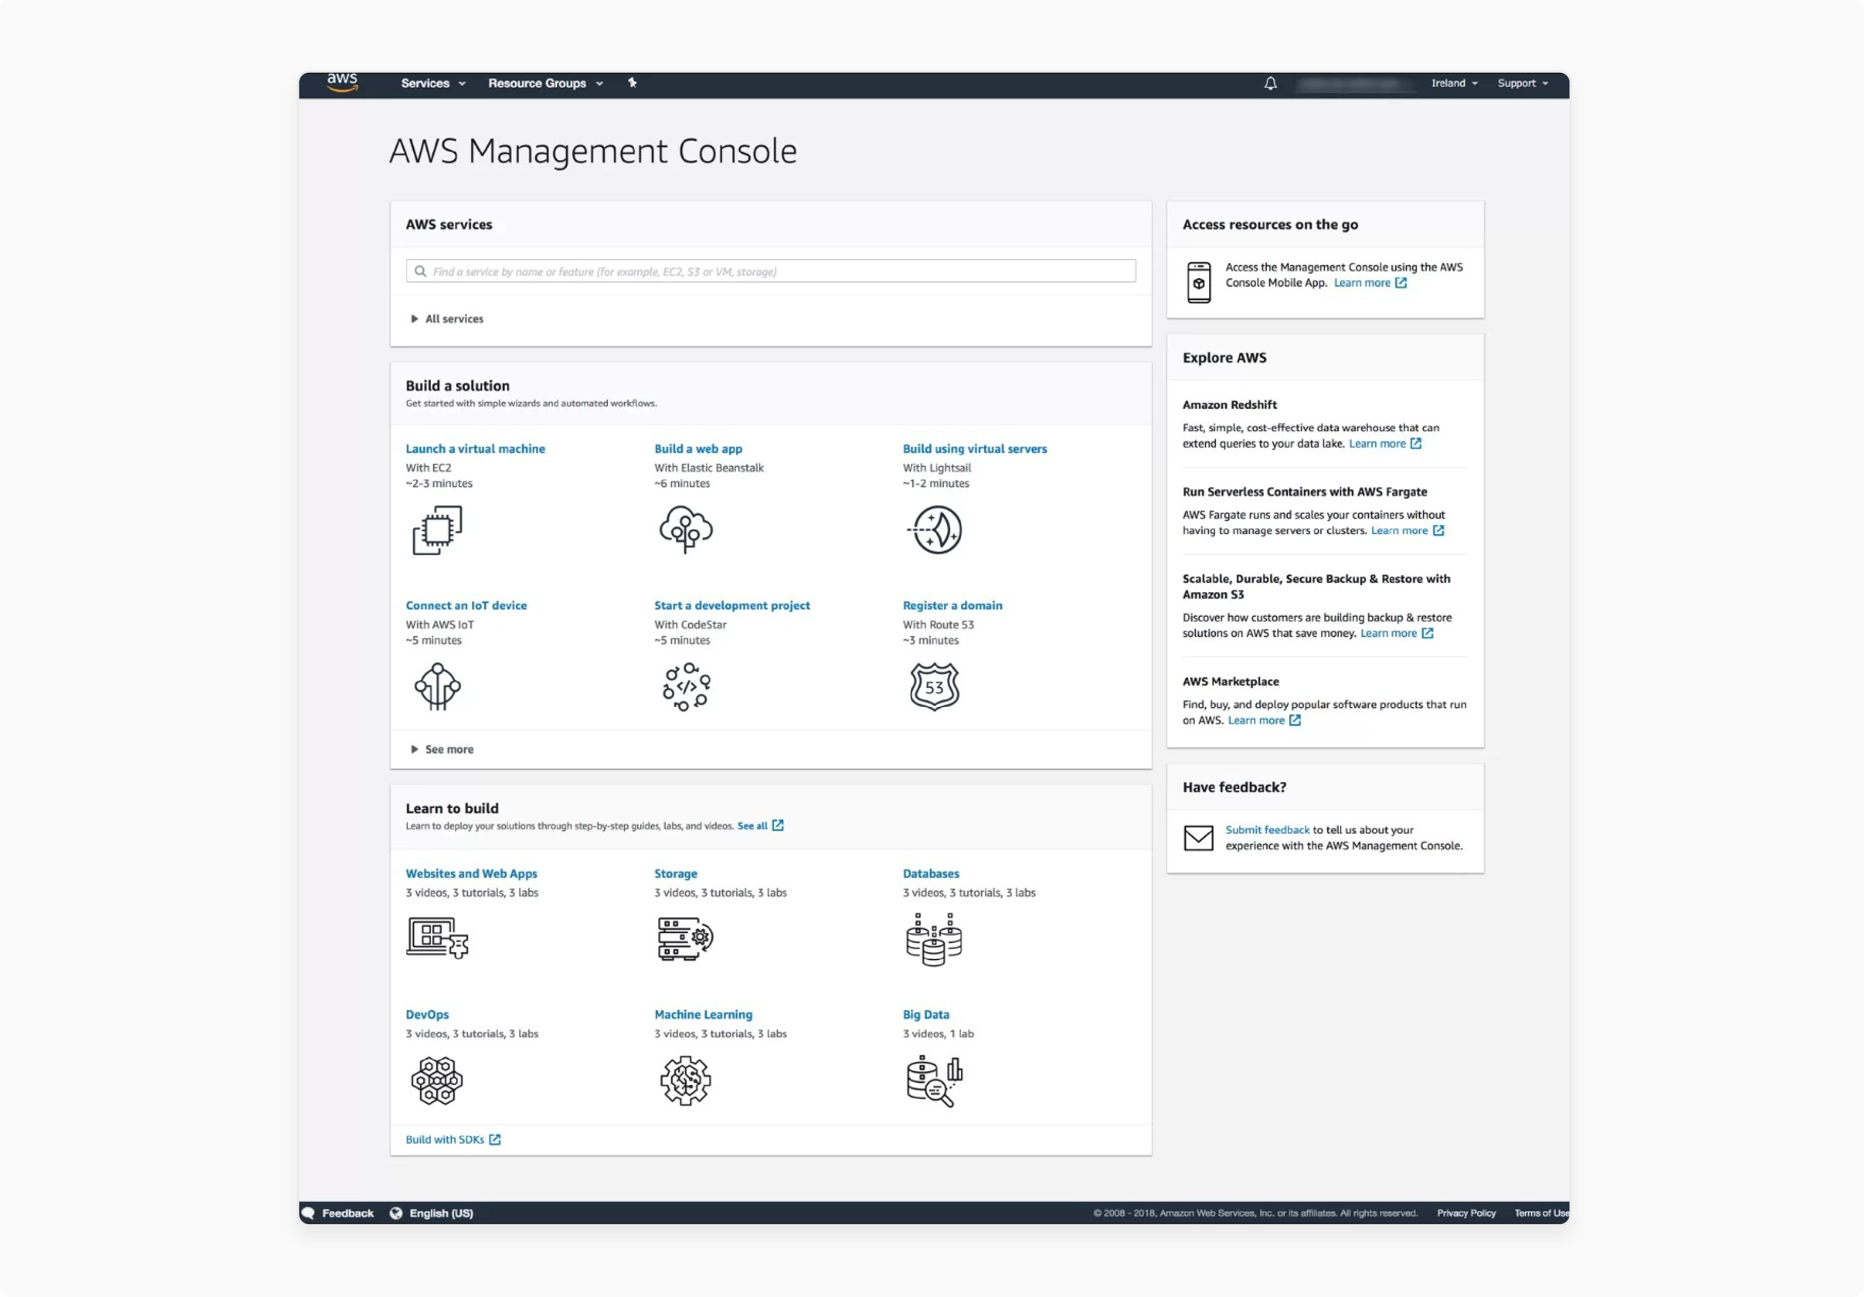Open Connect an IoT device link
This screenshot has width=1864, height=1297.
click(467, 605)
